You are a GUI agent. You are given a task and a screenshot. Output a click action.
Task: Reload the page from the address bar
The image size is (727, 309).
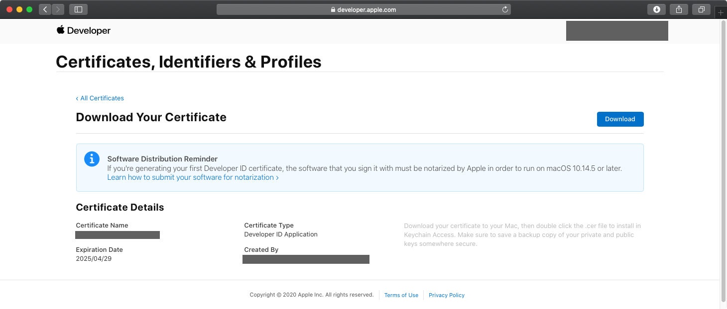click(x=505, y=9)
